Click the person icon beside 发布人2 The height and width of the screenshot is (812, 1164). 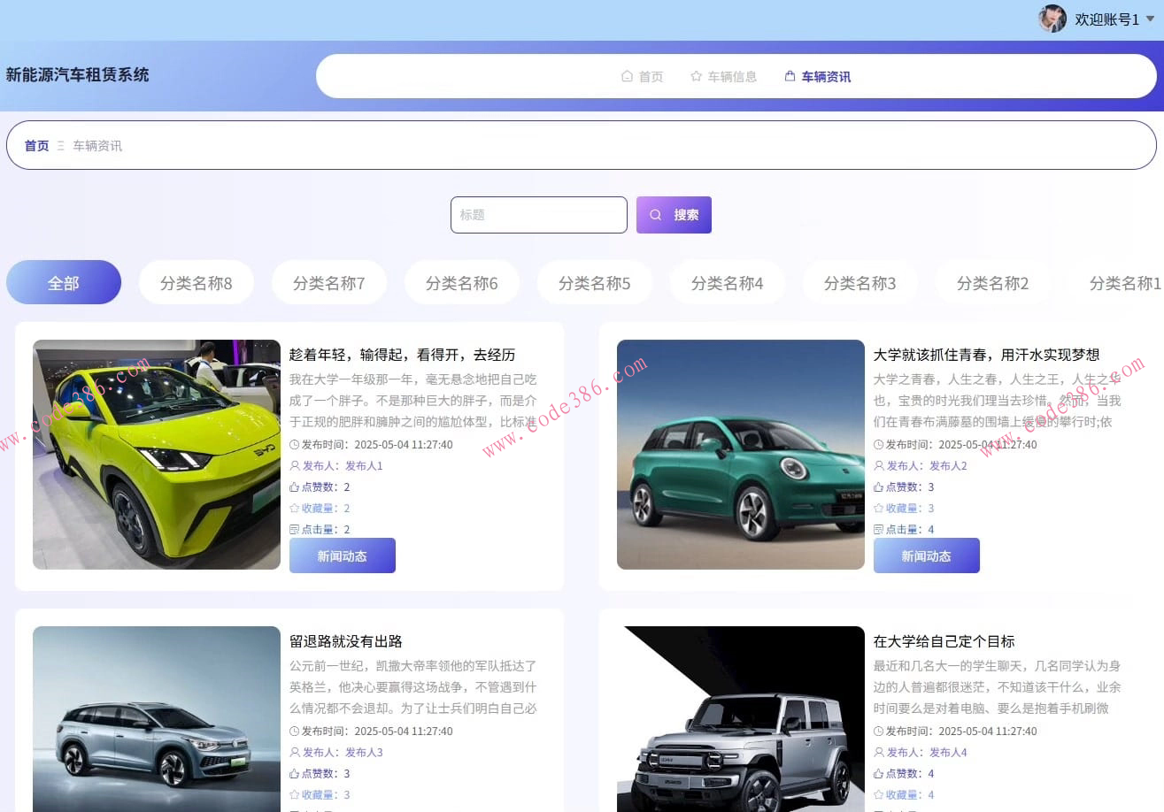click(x=878, y=465)
